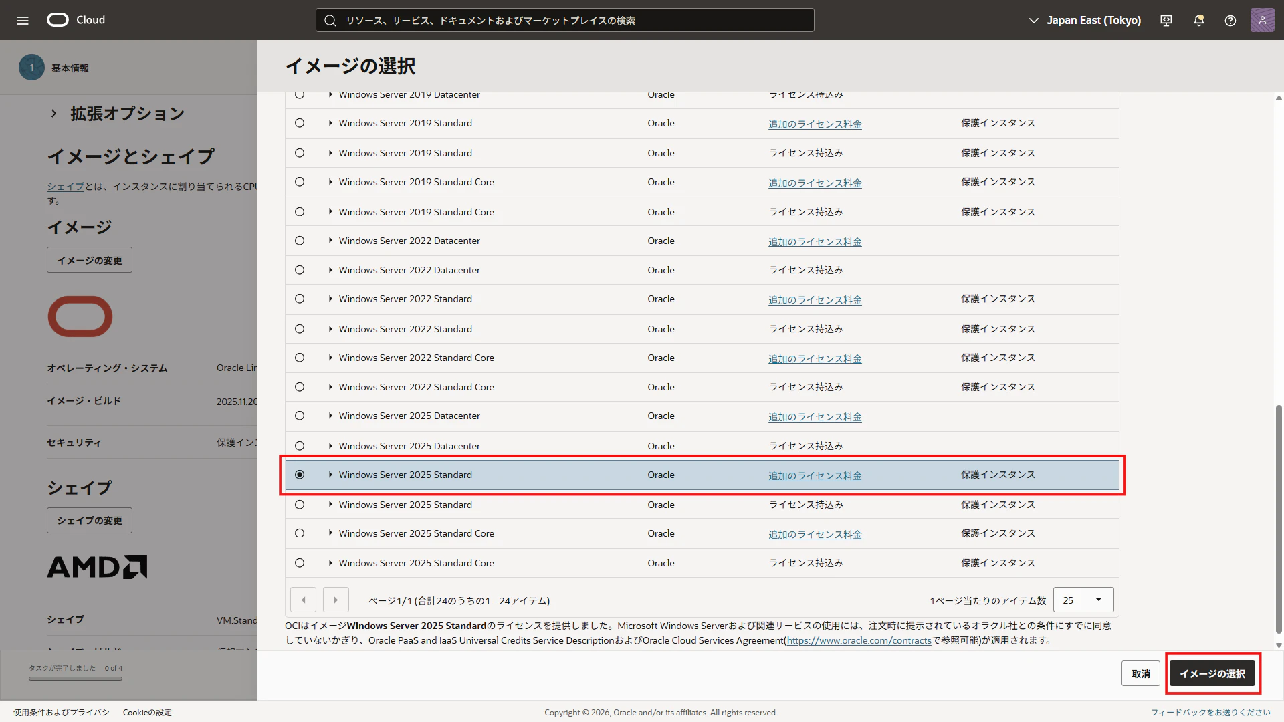Viewport: 1284px width, 722px height.
Task: Click the イメージ・ビルド label
Action: point(84,401)
